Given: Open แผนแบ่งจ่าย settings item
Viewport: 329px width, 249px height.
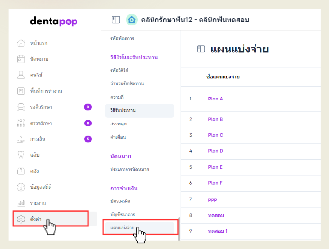Looking at the screenshot, I should point(123,228).
